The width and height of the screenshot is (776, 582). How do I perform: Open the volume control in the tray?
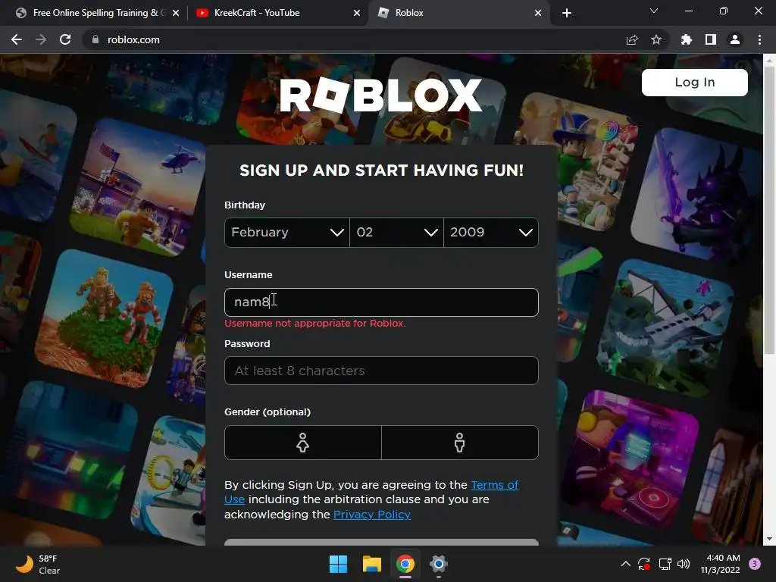[x=684, y=564]
